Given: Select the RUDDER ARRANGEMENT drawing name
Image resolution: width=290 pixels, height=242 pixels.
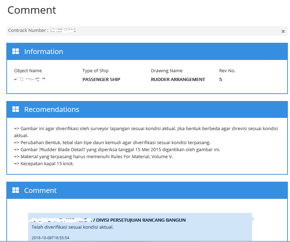Looking at the screenshot, I should click(x=178, y=80).
